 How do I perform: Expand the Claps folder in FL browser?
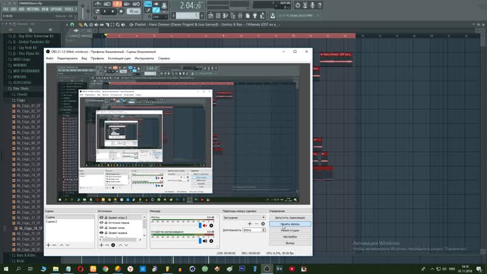click(x=21, y=100)
